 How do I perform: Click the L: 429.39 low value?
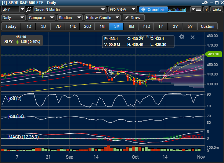(158, 45)
